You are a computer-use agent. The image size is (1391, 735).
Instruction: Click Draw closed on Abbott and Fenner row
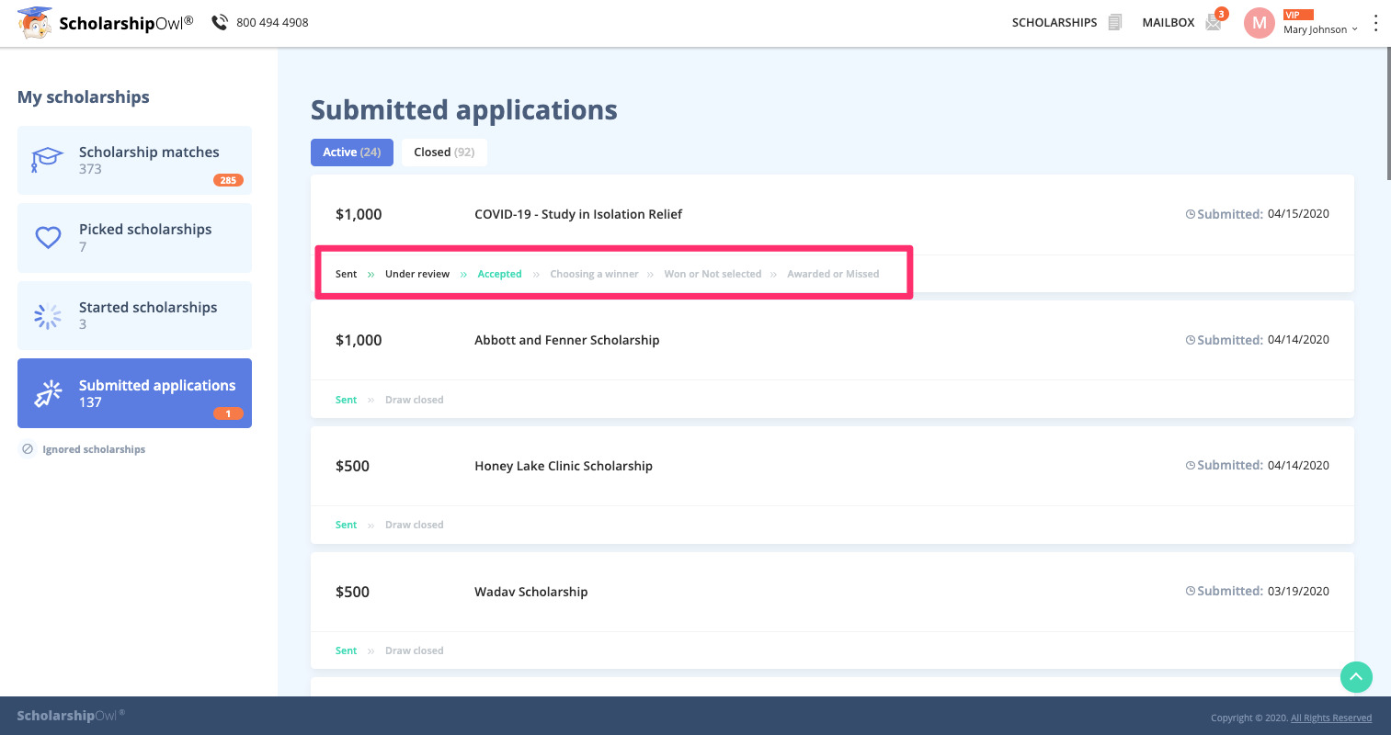point(415,400)
